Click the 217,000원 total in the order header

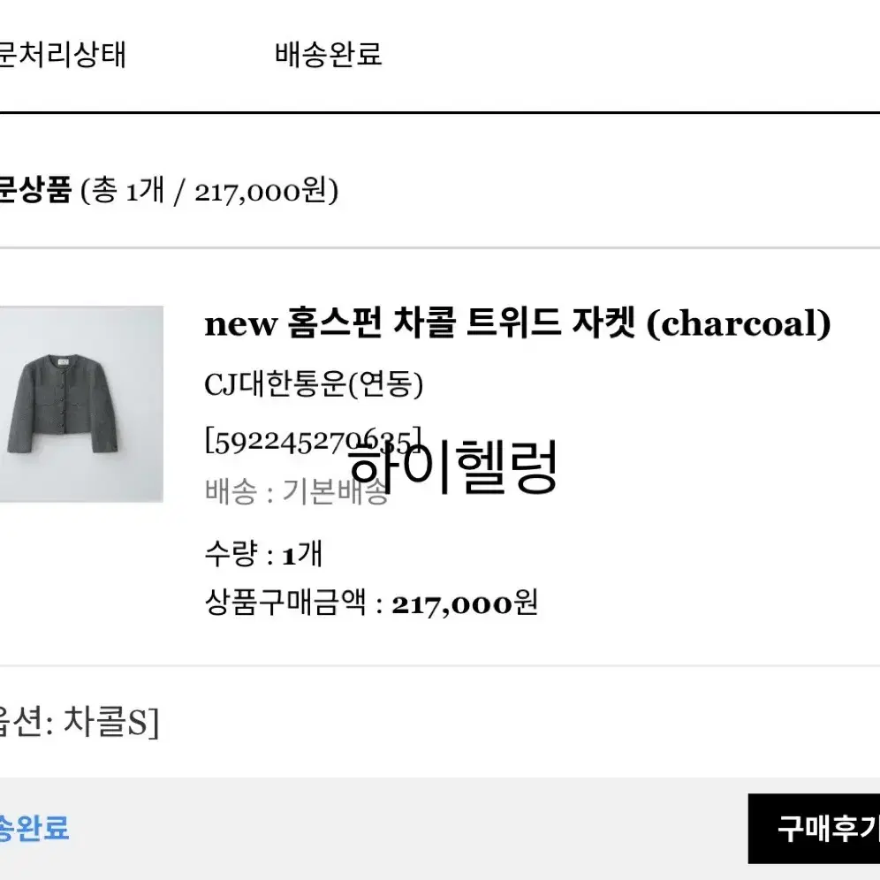261,192
